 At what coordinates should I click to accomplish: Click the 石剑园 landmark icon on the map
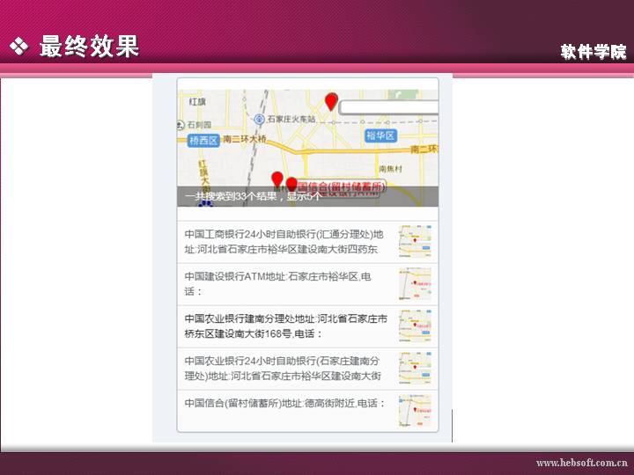181,125
